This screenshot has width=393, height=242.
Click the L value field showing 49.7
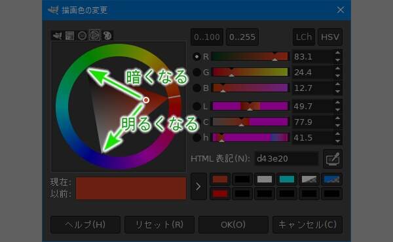[x=313, y=107]
